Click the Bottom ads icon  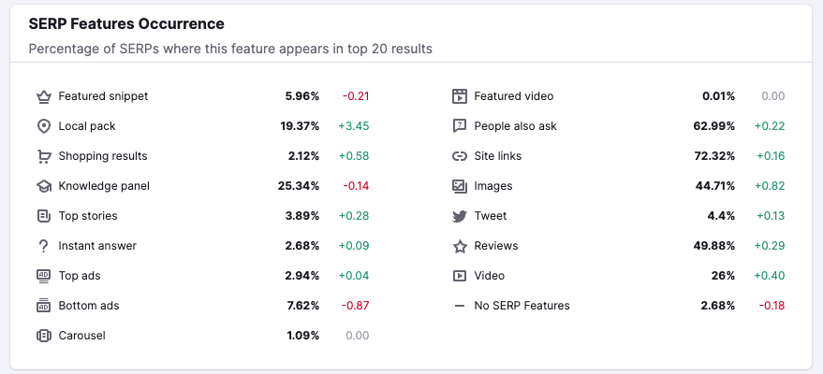click(x=43, y=306)
